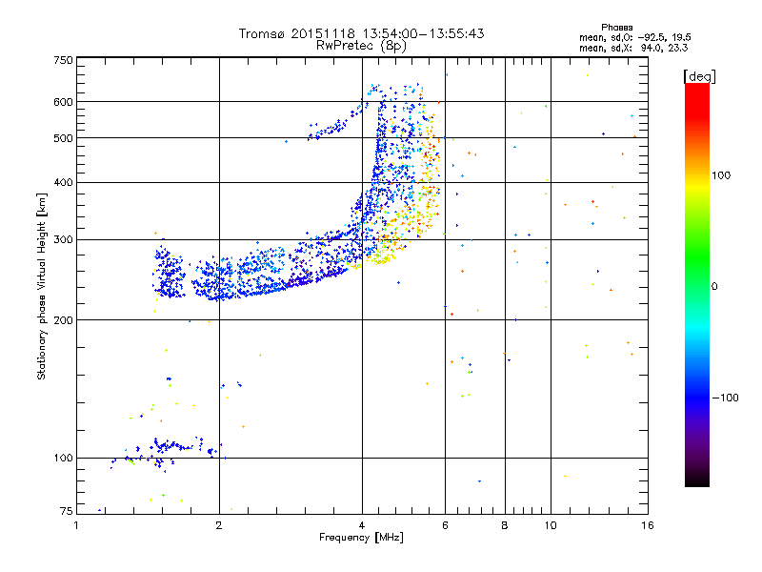Image resolution: width=762 pixels, height=572 pixels.
Task: Click the y-axis label '75'
Action: [67, 511]
